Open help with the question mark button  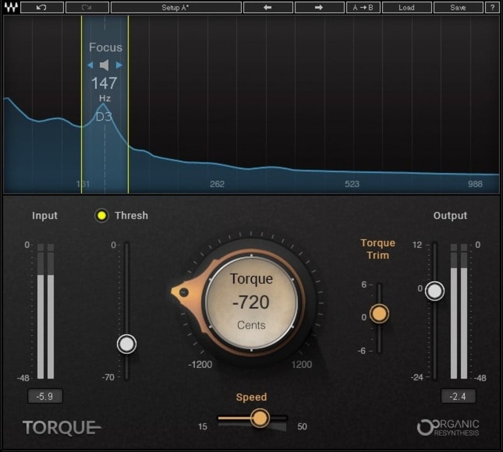click(x=492, y=8)
